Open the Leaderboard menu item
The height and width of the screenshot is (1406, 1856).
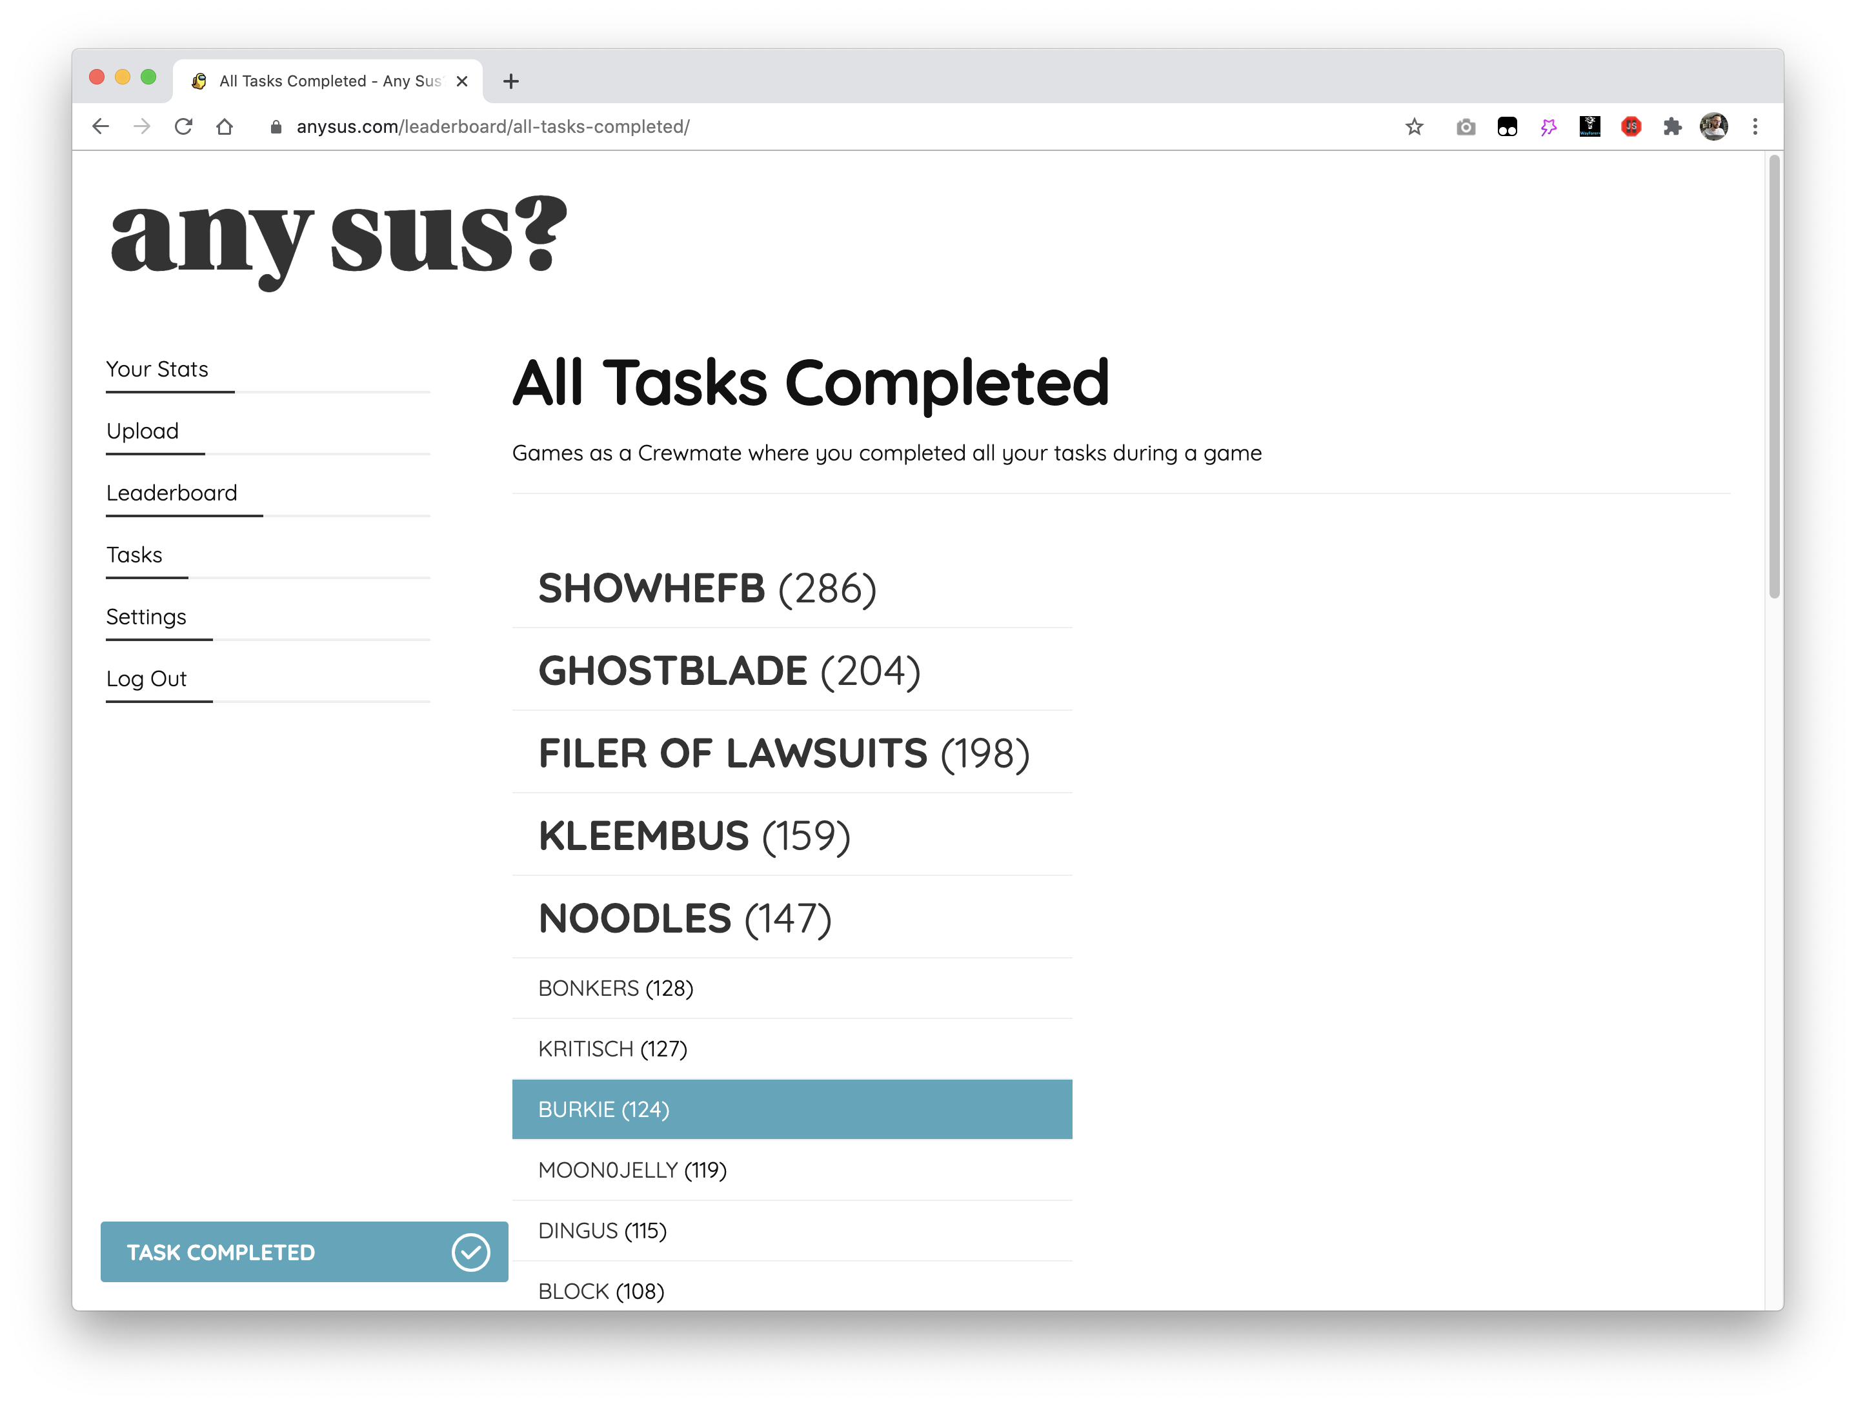(171, 492)
